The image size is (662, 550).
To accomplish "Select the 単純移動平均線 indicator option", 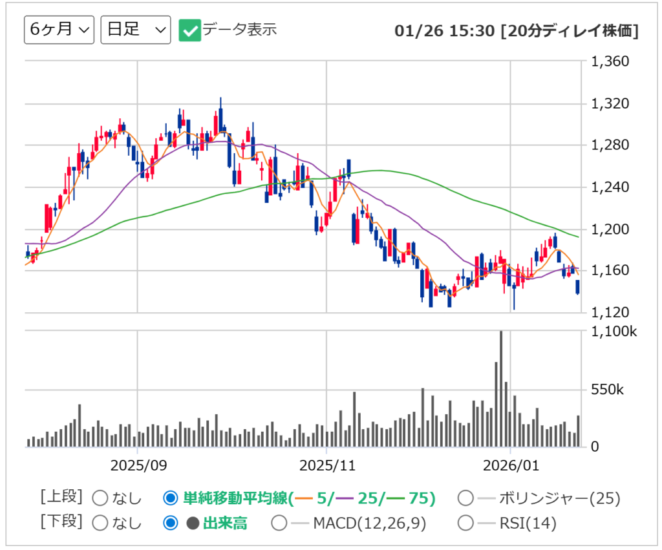I will click(x=170, y=498).
